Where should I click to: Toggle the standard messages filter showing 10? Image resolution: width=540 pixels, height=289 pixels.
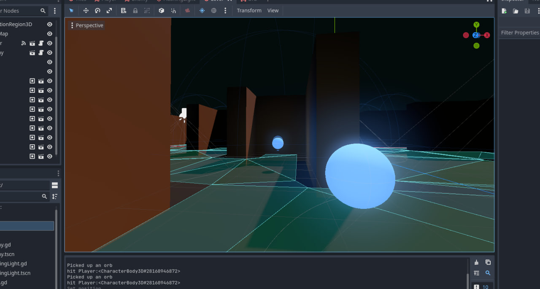(x=482, y=286)
